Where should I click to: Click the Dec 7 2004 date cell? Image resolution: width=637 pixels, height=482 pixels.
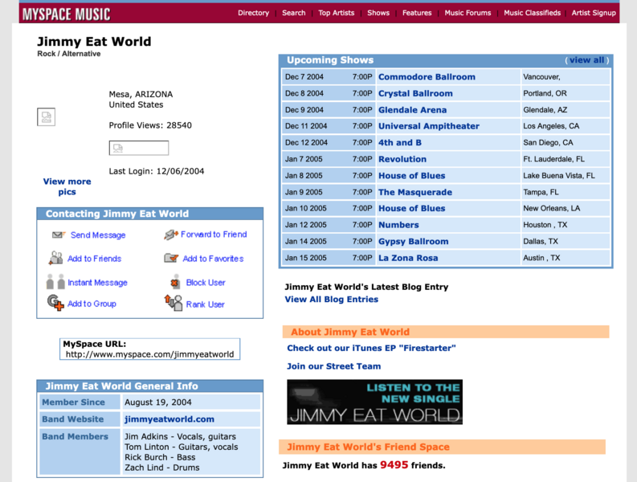pos(304,77)
